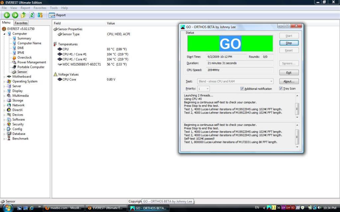Click Exit in the ORTHOS window
The height and width of the screenshot is (212, 340).
pos(289,73)
